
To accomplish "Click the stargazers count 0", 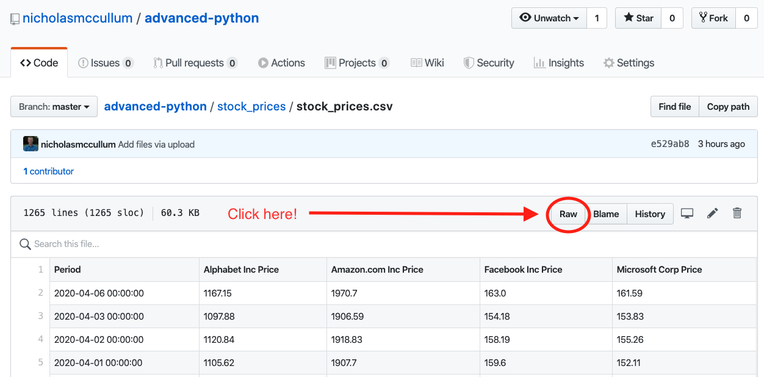I will coord(672,18).
